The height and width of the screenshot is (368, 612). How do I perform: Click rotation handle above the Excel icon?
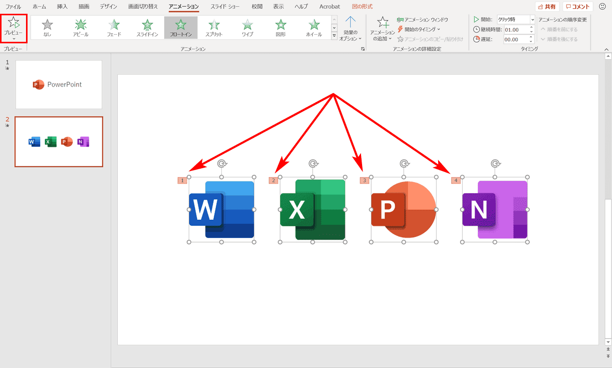point(313,163)
